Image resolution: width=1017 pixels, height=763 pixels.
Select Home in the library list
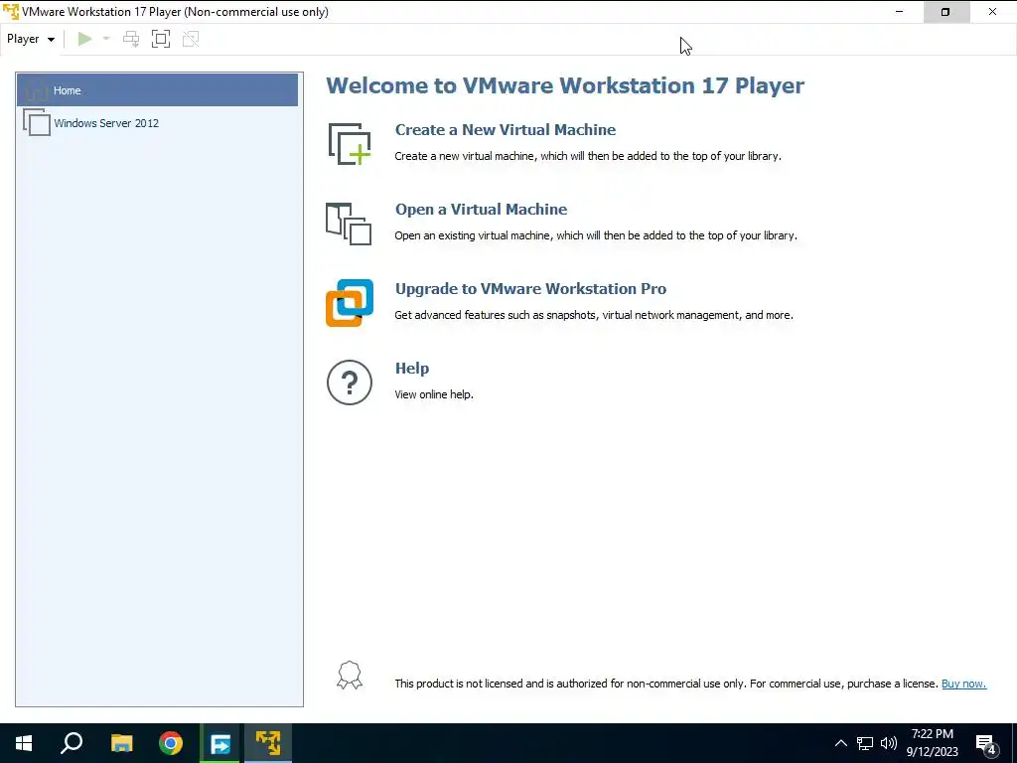[158, 90]
